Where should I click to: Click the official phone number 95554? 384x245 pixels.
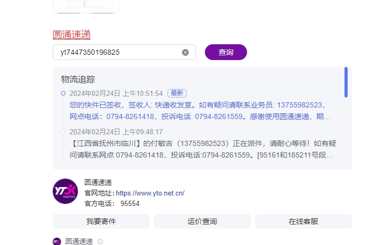point(130,203)
